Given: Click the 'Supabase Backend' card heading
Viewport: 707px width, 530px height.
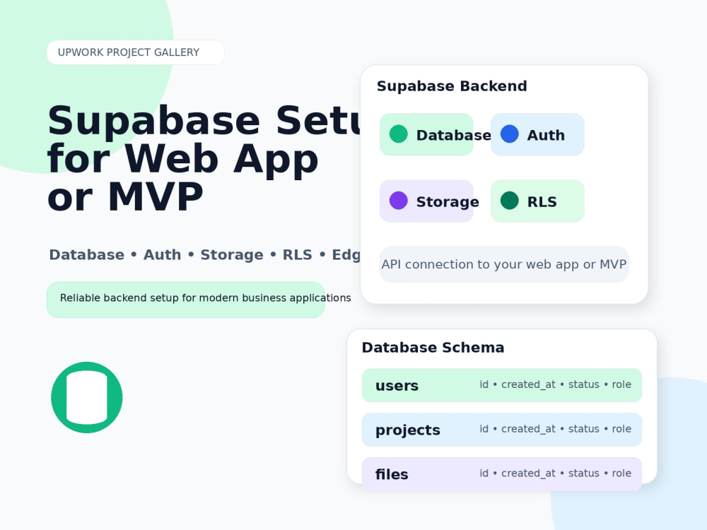Looking at the screenshot, I should click(x=452, y=86).
